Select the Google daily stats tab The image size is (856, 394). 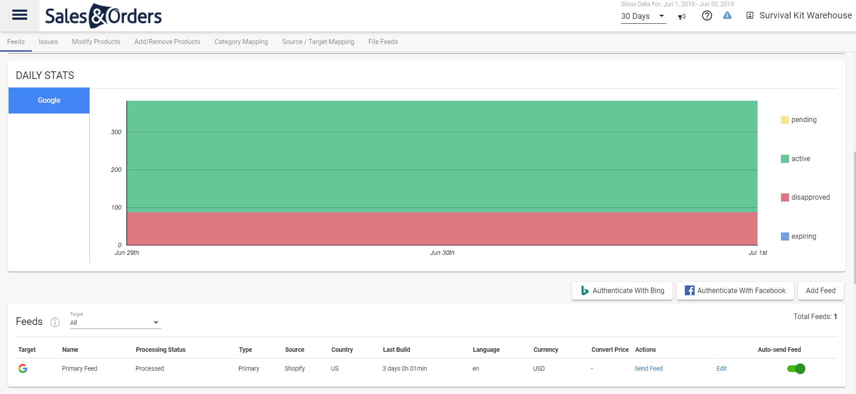tap(49, 101)
